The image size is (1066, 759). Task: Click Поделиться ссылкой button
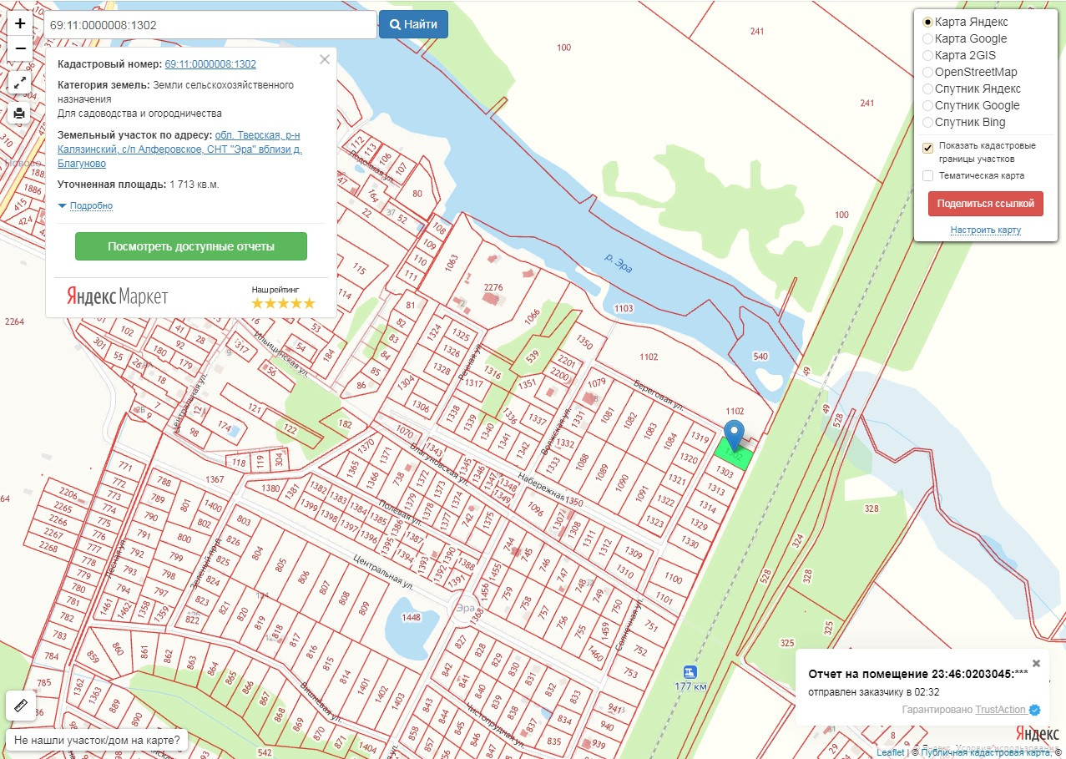985,203
